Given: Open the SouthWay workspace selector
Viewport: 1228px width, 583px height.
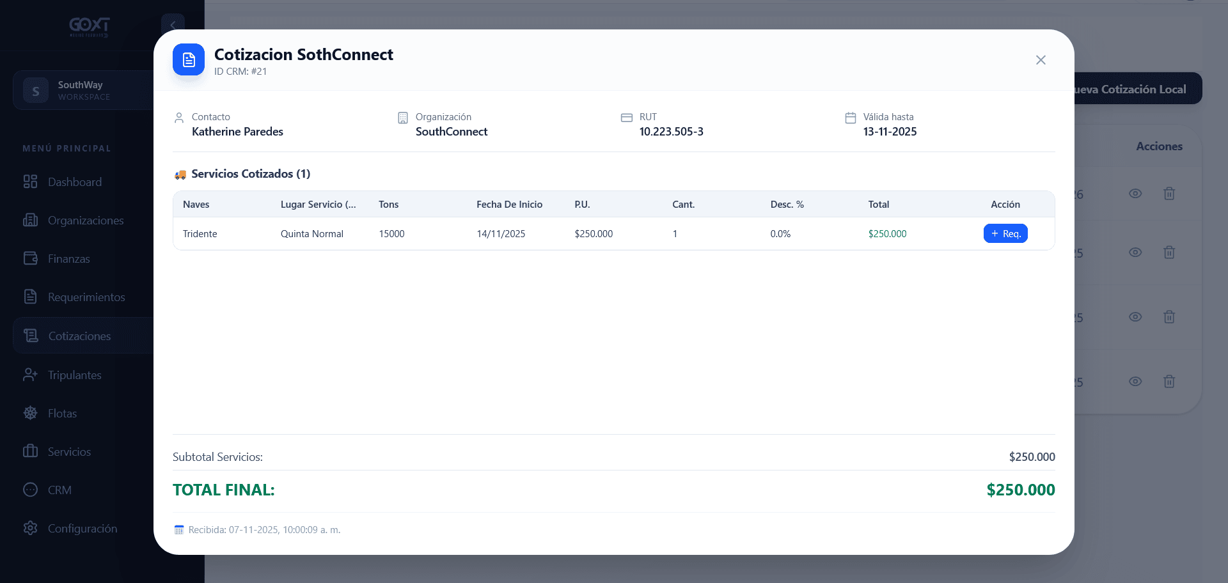Looking at the screenshot, I should tap(83, 90).
